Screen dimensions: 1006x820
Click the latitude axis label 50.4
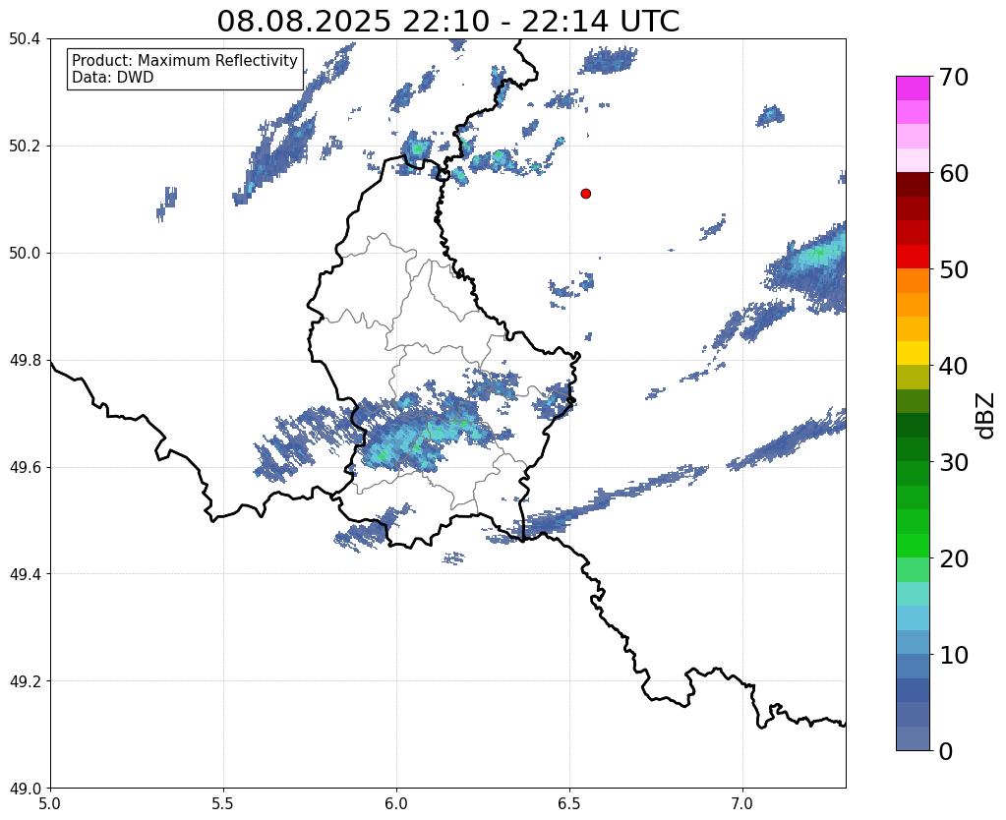(25, 39)
